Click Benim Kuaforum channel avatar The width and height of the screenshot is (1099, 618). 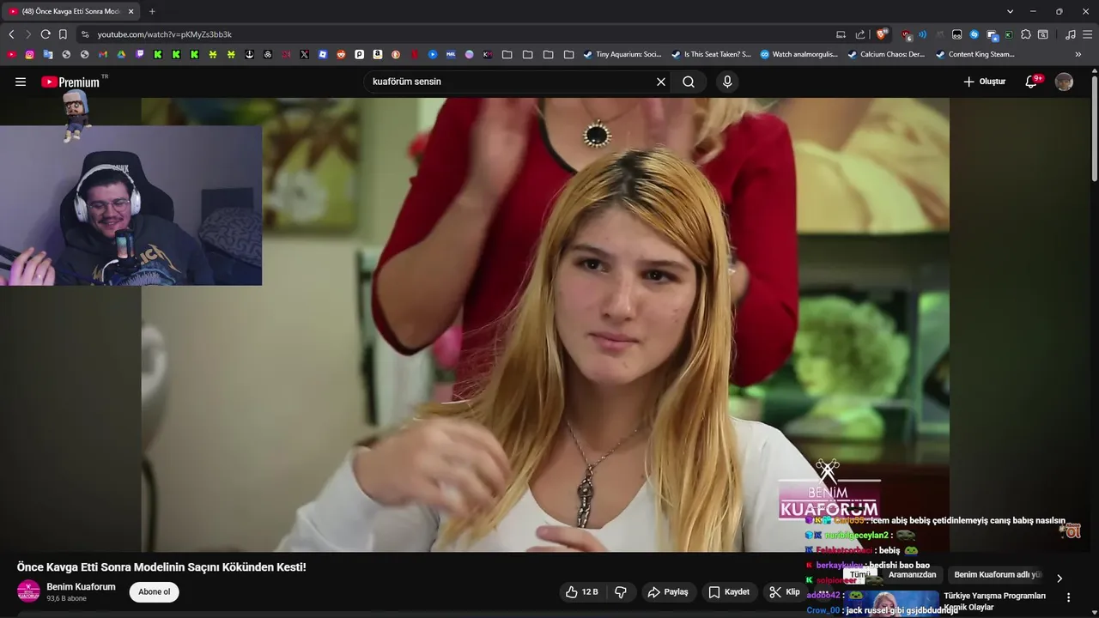(x=28, y=592)
